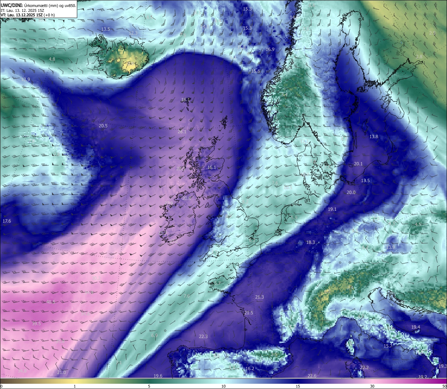The height and width of the screenshot is (389, 447).
Task: Click the 7.0 value label
Action: (186, 296)
